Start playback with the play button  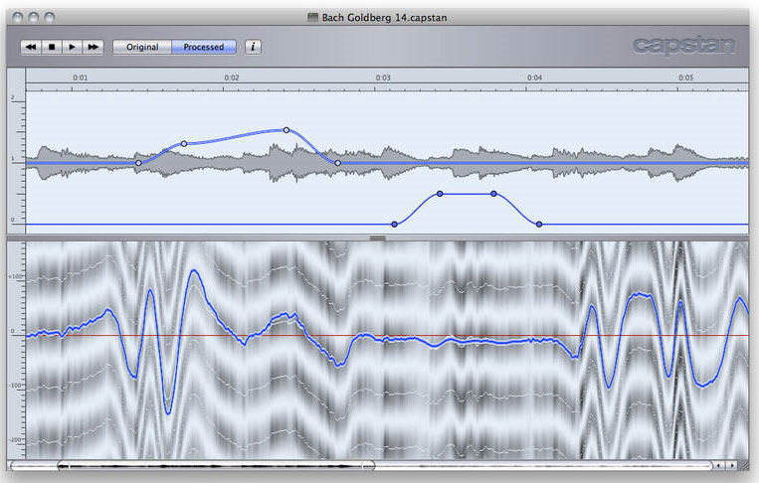[x=73, y=47]
